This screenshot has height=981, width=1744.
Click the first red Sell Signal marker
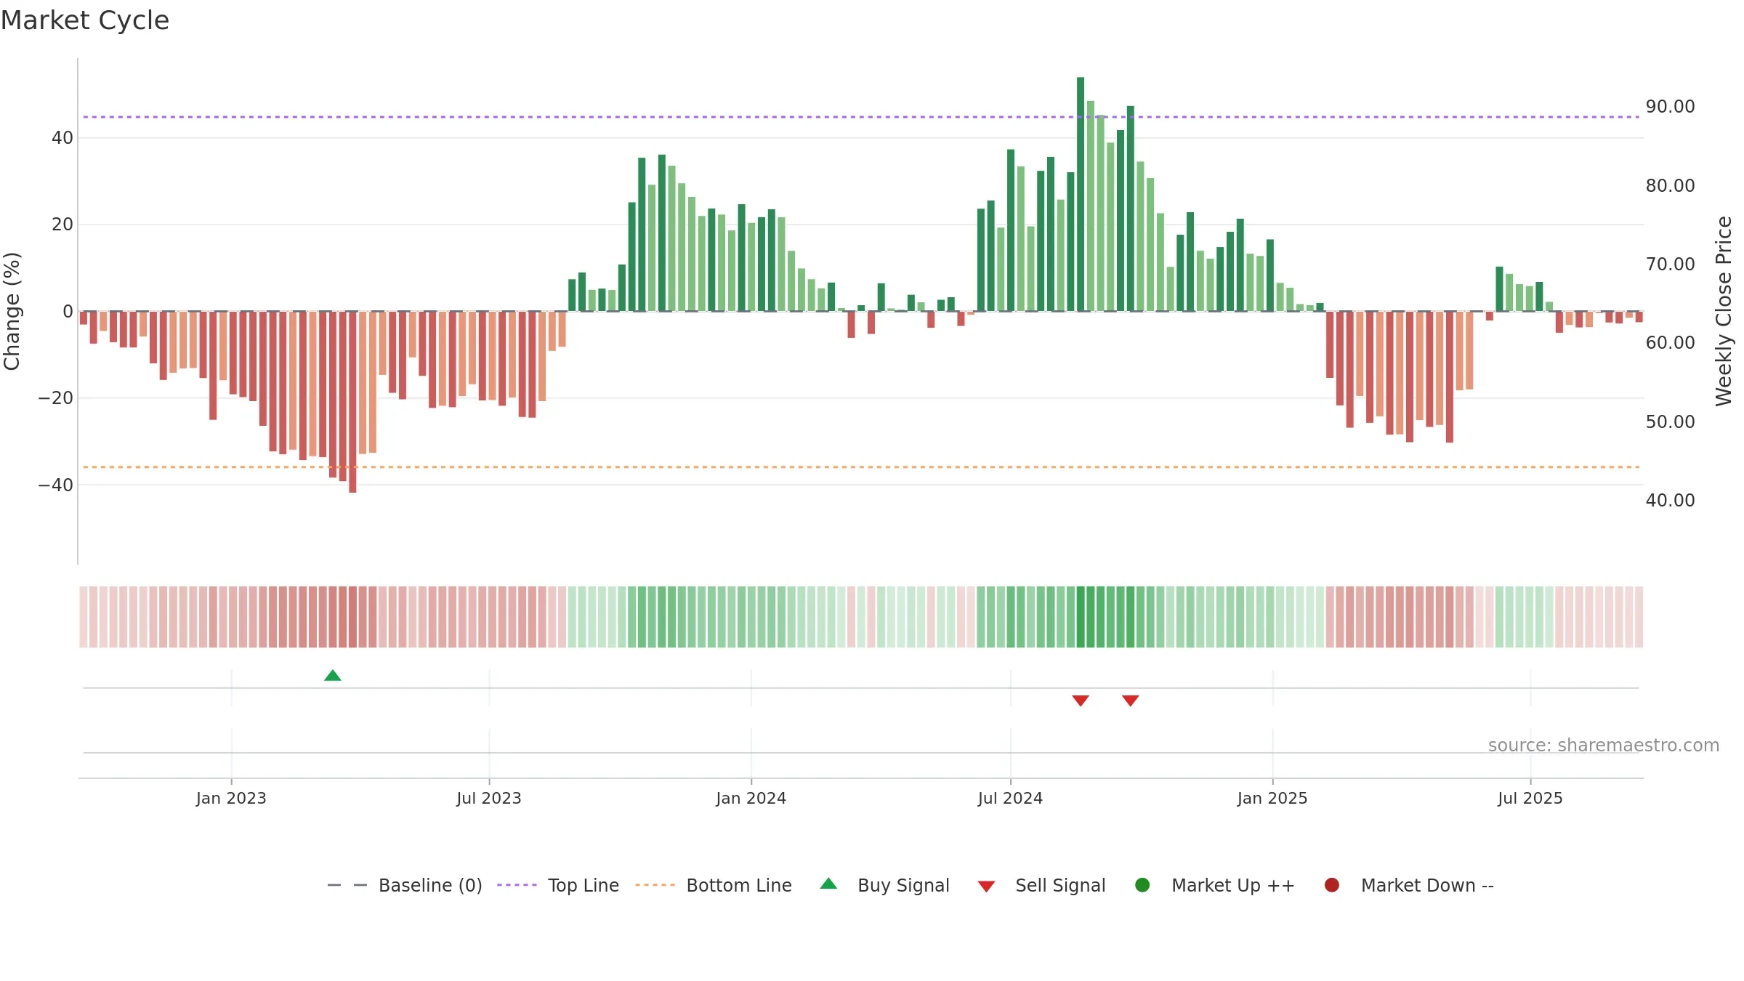(x=1081, y=701)
